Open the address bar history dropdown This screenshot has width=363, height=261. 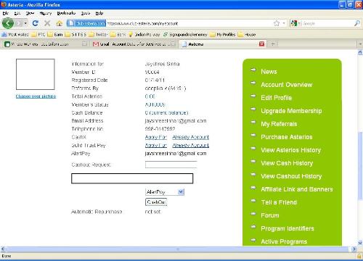284,23
